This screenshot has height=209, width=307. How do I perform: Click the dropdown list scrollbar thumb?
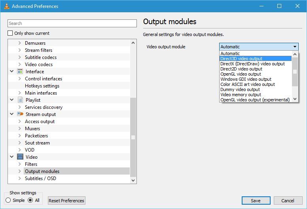295,72
